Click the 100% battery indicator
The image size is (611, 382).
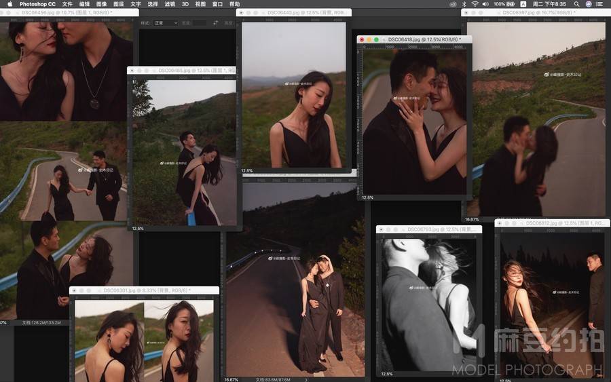(504, 4)
